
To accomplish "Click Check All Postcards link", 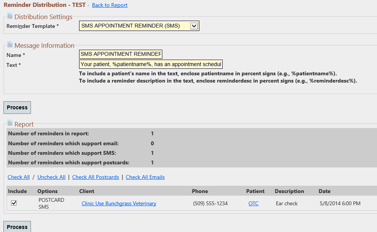I will click(x=96, y=177).
